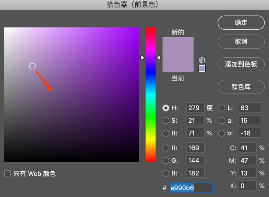Image resolution: width=269 pixels, height=197 pixels.
Task: Select the b channel radio button
Action: pyautogui.click(x=221, y=133)
